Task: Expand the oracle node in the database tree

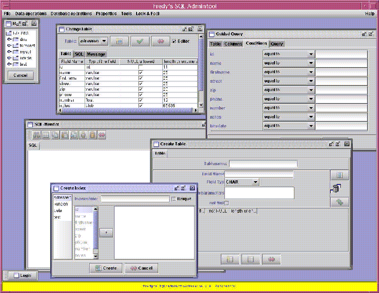Action: coord(9,58)
